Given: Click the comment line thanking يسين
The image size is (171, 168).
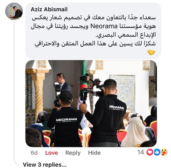Looking at the screenshot, I should [95, 44].
